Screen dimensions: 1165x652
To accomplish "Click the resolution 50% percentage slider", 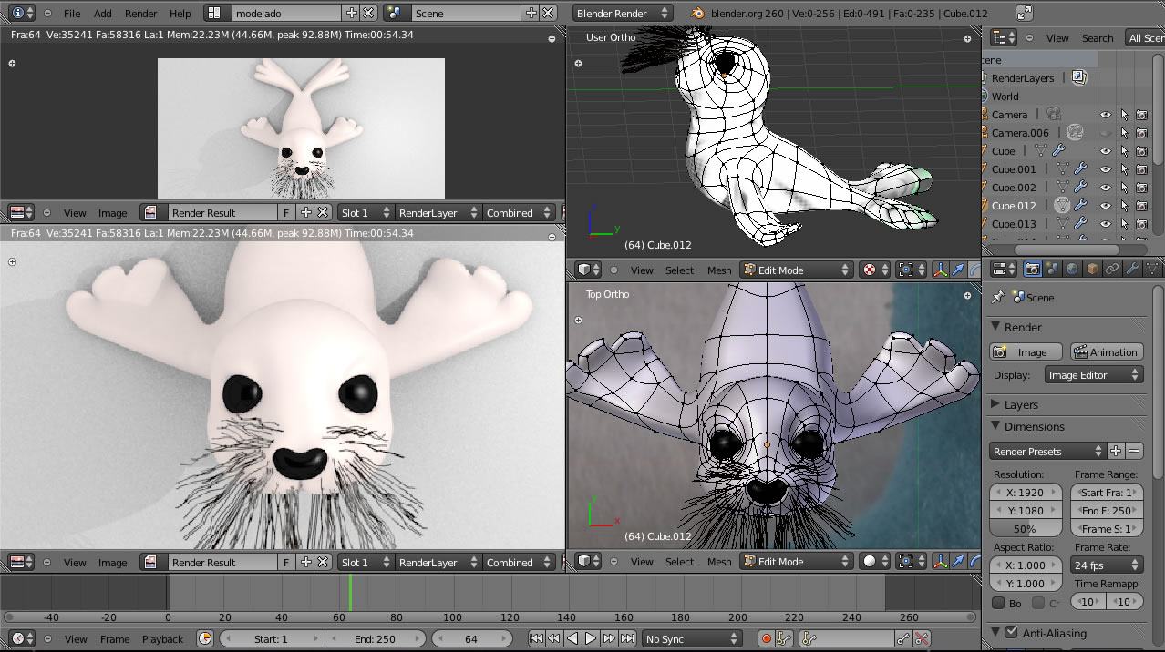I will 1026,529.
